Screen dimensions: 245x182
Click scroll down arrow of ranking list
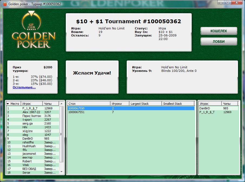tap(61, 172)
